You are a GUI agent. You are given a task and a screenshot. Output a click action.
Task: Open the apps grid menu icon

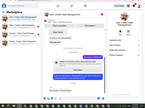click(x=128, y=6)
